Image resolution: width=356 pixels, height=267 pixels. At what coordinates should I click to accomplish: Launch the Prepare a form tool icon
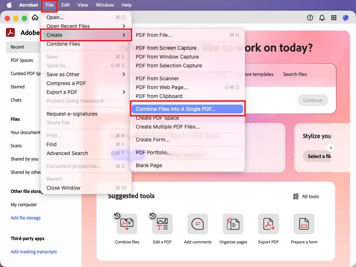click(x=304, y=224)
